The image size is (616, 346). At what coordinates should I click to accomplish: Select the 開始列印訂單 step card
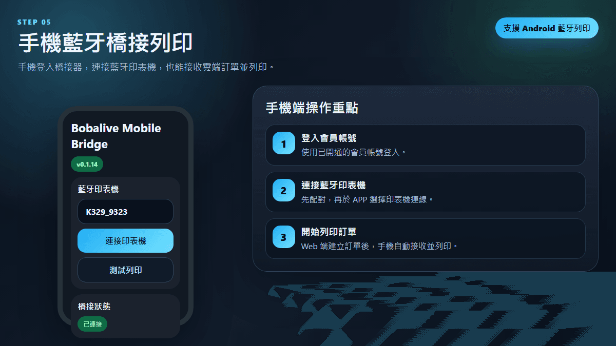425,238
